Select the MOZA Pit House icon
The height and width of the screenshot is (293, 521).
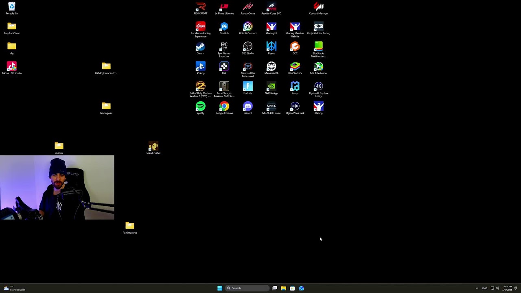point(271,108)
